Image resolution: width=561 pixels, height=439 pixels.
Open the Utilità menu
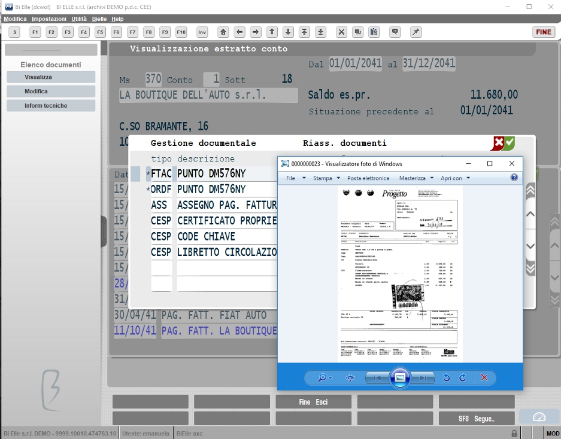(78, 19)
